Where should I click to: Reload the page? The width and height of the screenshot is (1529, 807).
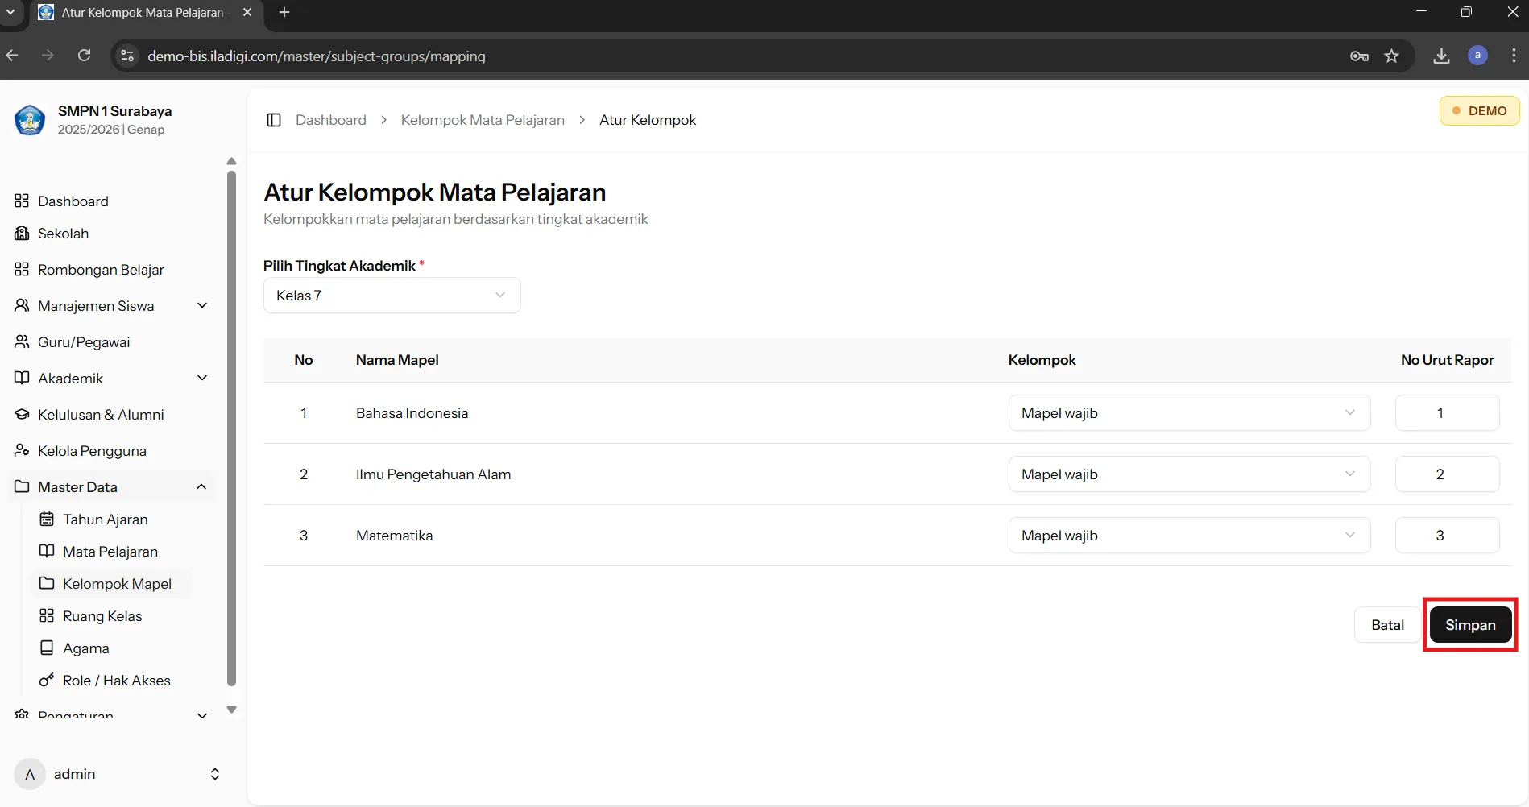click(84, 56)
